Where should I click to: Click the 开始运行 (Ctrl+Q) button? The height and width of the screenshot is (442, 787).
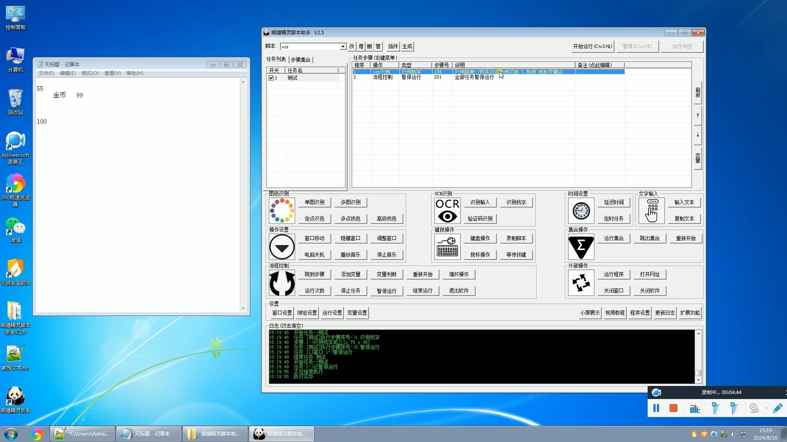(593, 46)
